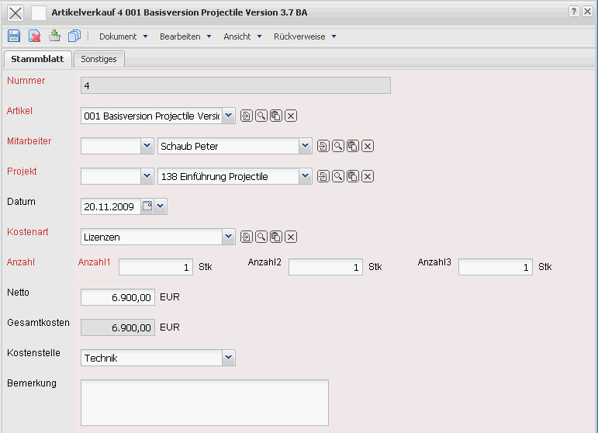Click inside the Bemerkung text area
This screenshot has height=433, width=598.
205,403
